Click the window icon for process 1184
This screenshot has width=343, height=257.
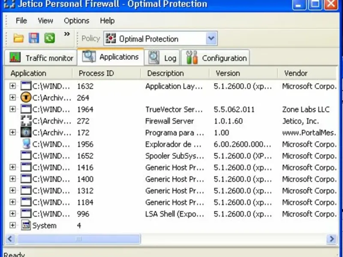point(26,202)
